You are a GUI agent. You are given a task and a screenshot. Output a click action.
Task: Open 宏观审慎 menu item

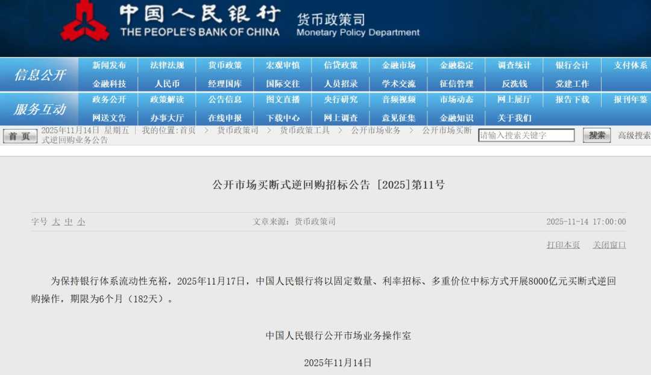tap(283, 65)
